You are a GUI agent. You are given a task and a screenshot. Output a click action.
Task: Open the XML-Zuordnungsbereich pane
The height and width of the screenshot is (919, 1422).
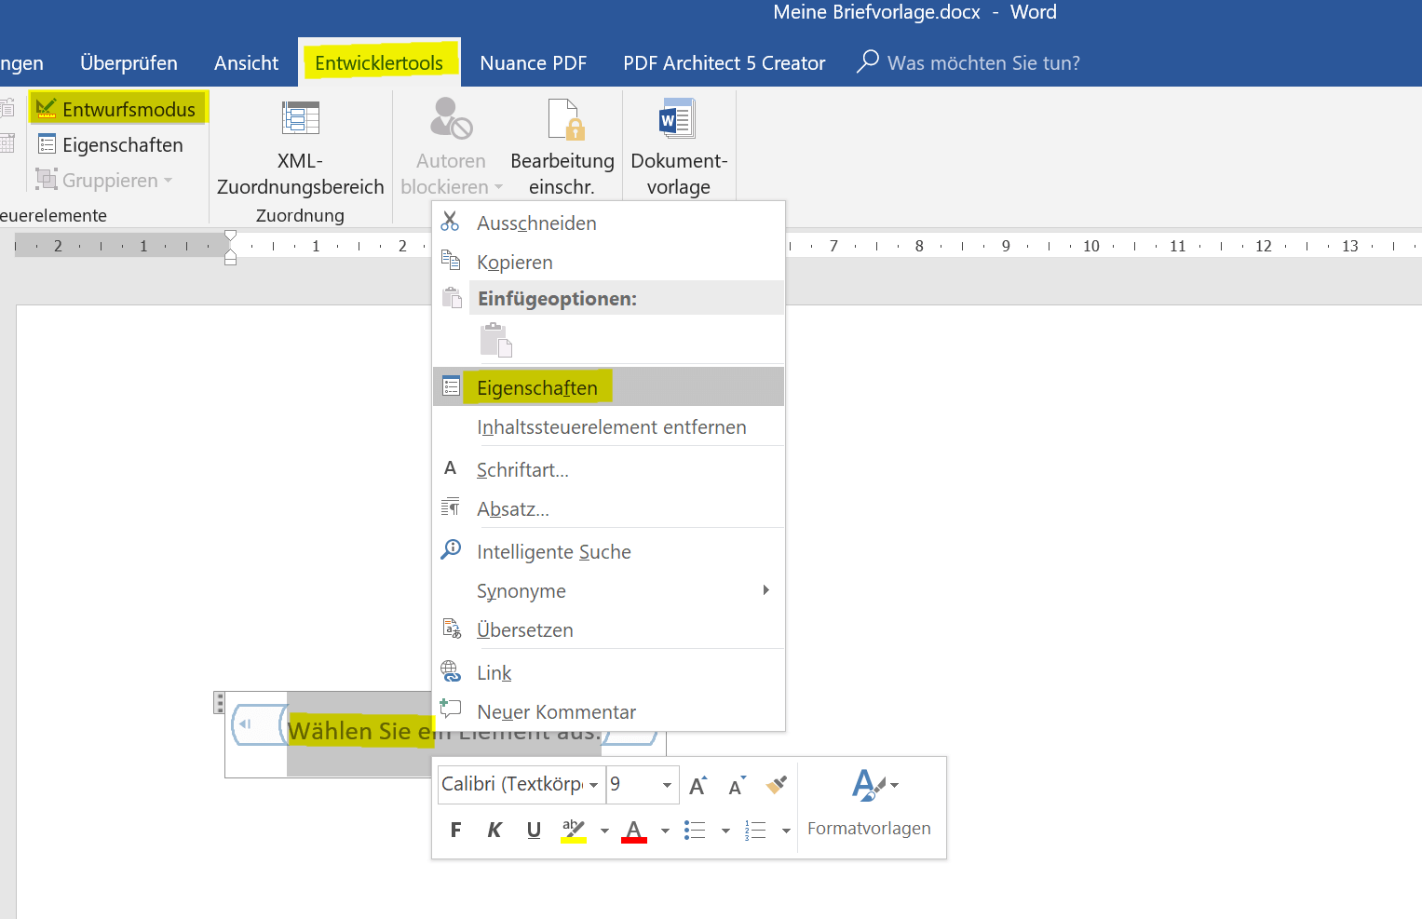pos(300,149)
